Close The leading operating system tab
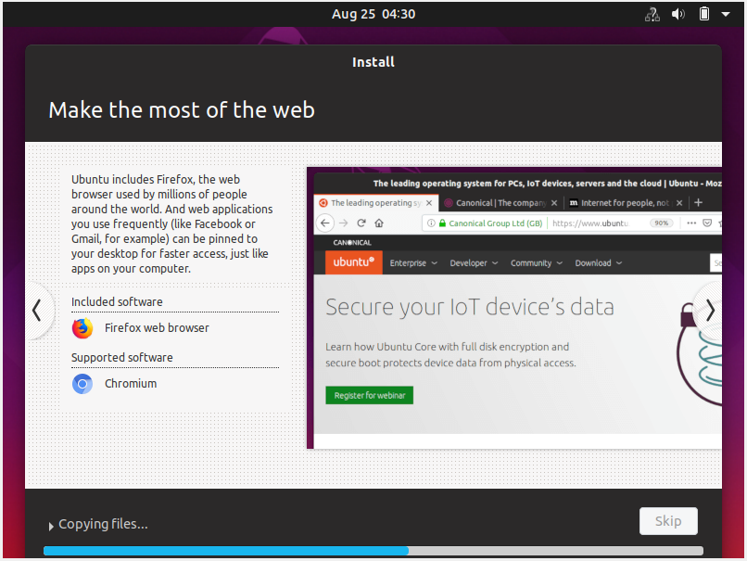 coord(429,203)
